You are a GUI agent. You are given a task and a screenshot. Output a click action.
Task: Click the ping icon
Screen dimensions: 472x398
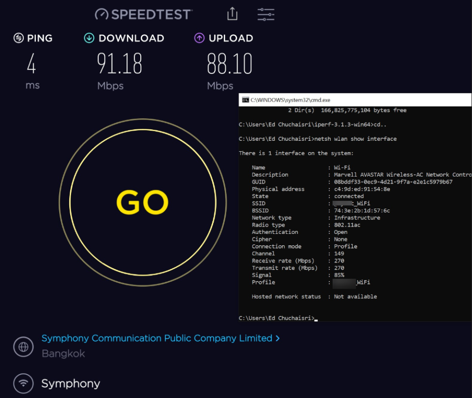click(x=19, y=38)
